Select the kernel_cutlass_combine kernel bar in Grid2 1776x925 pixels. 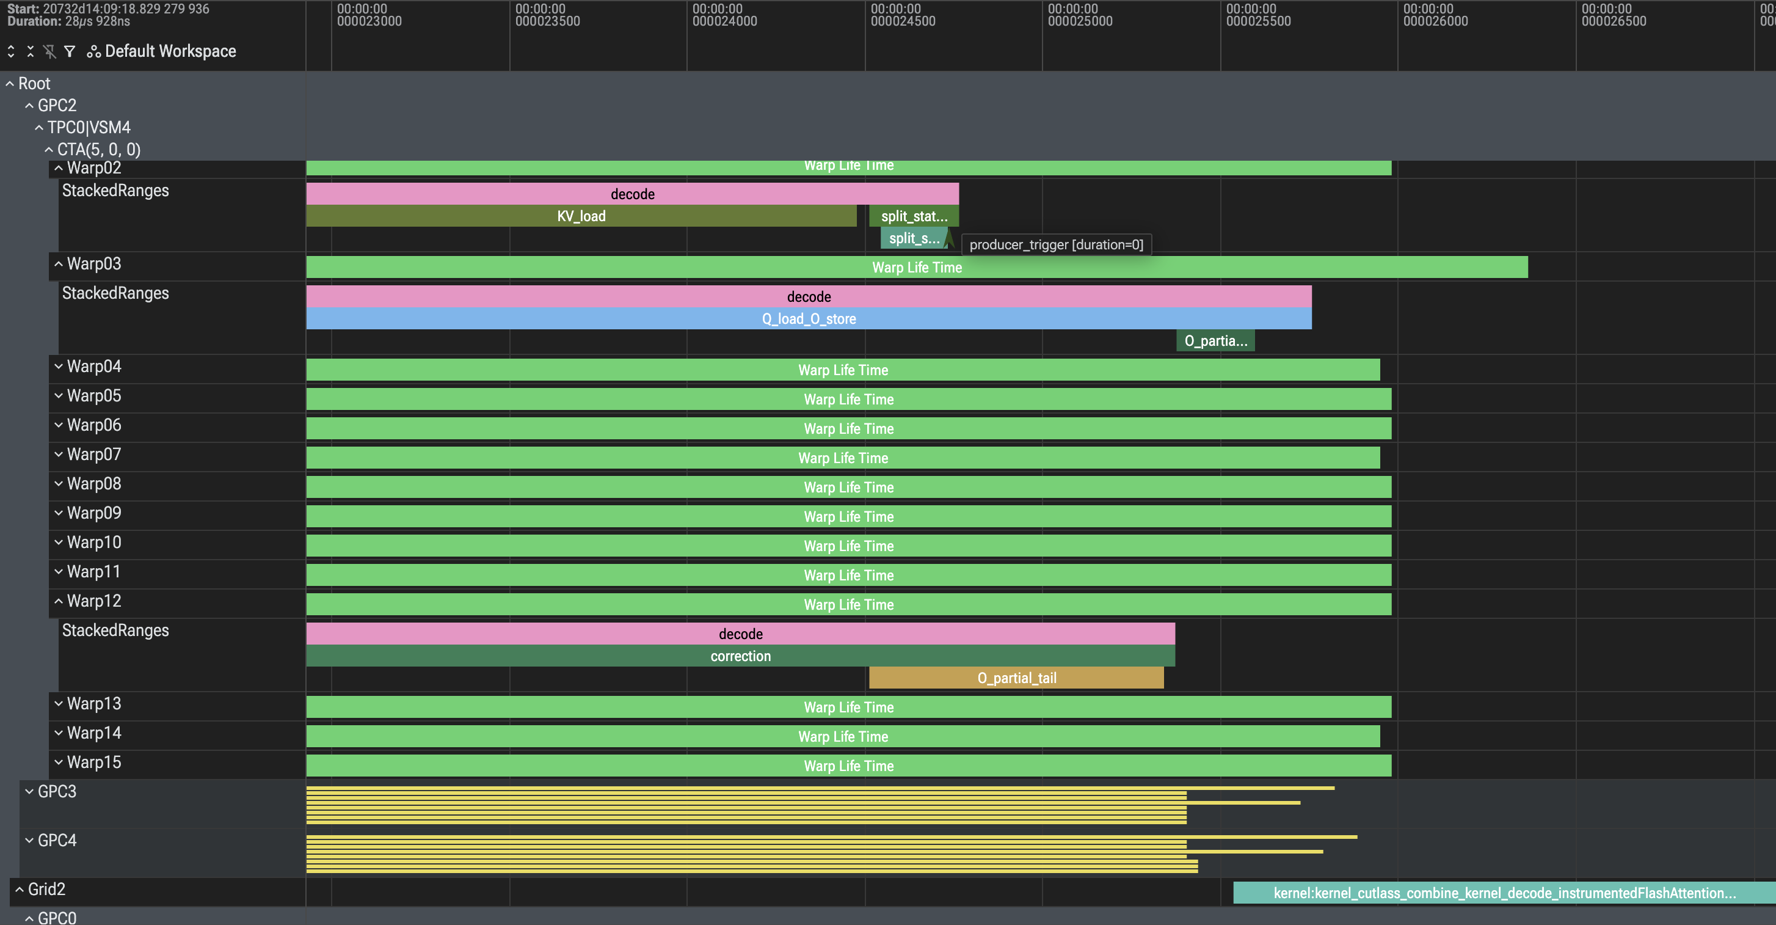[x=1504, y=893]
